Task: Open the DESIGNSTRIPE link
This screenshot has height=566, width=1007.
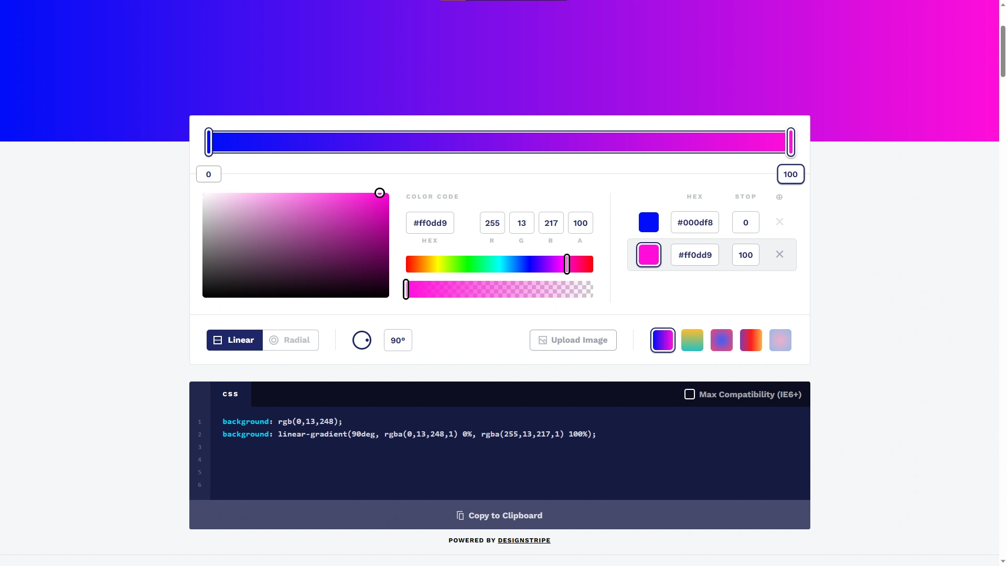Action: pos(523,540)
